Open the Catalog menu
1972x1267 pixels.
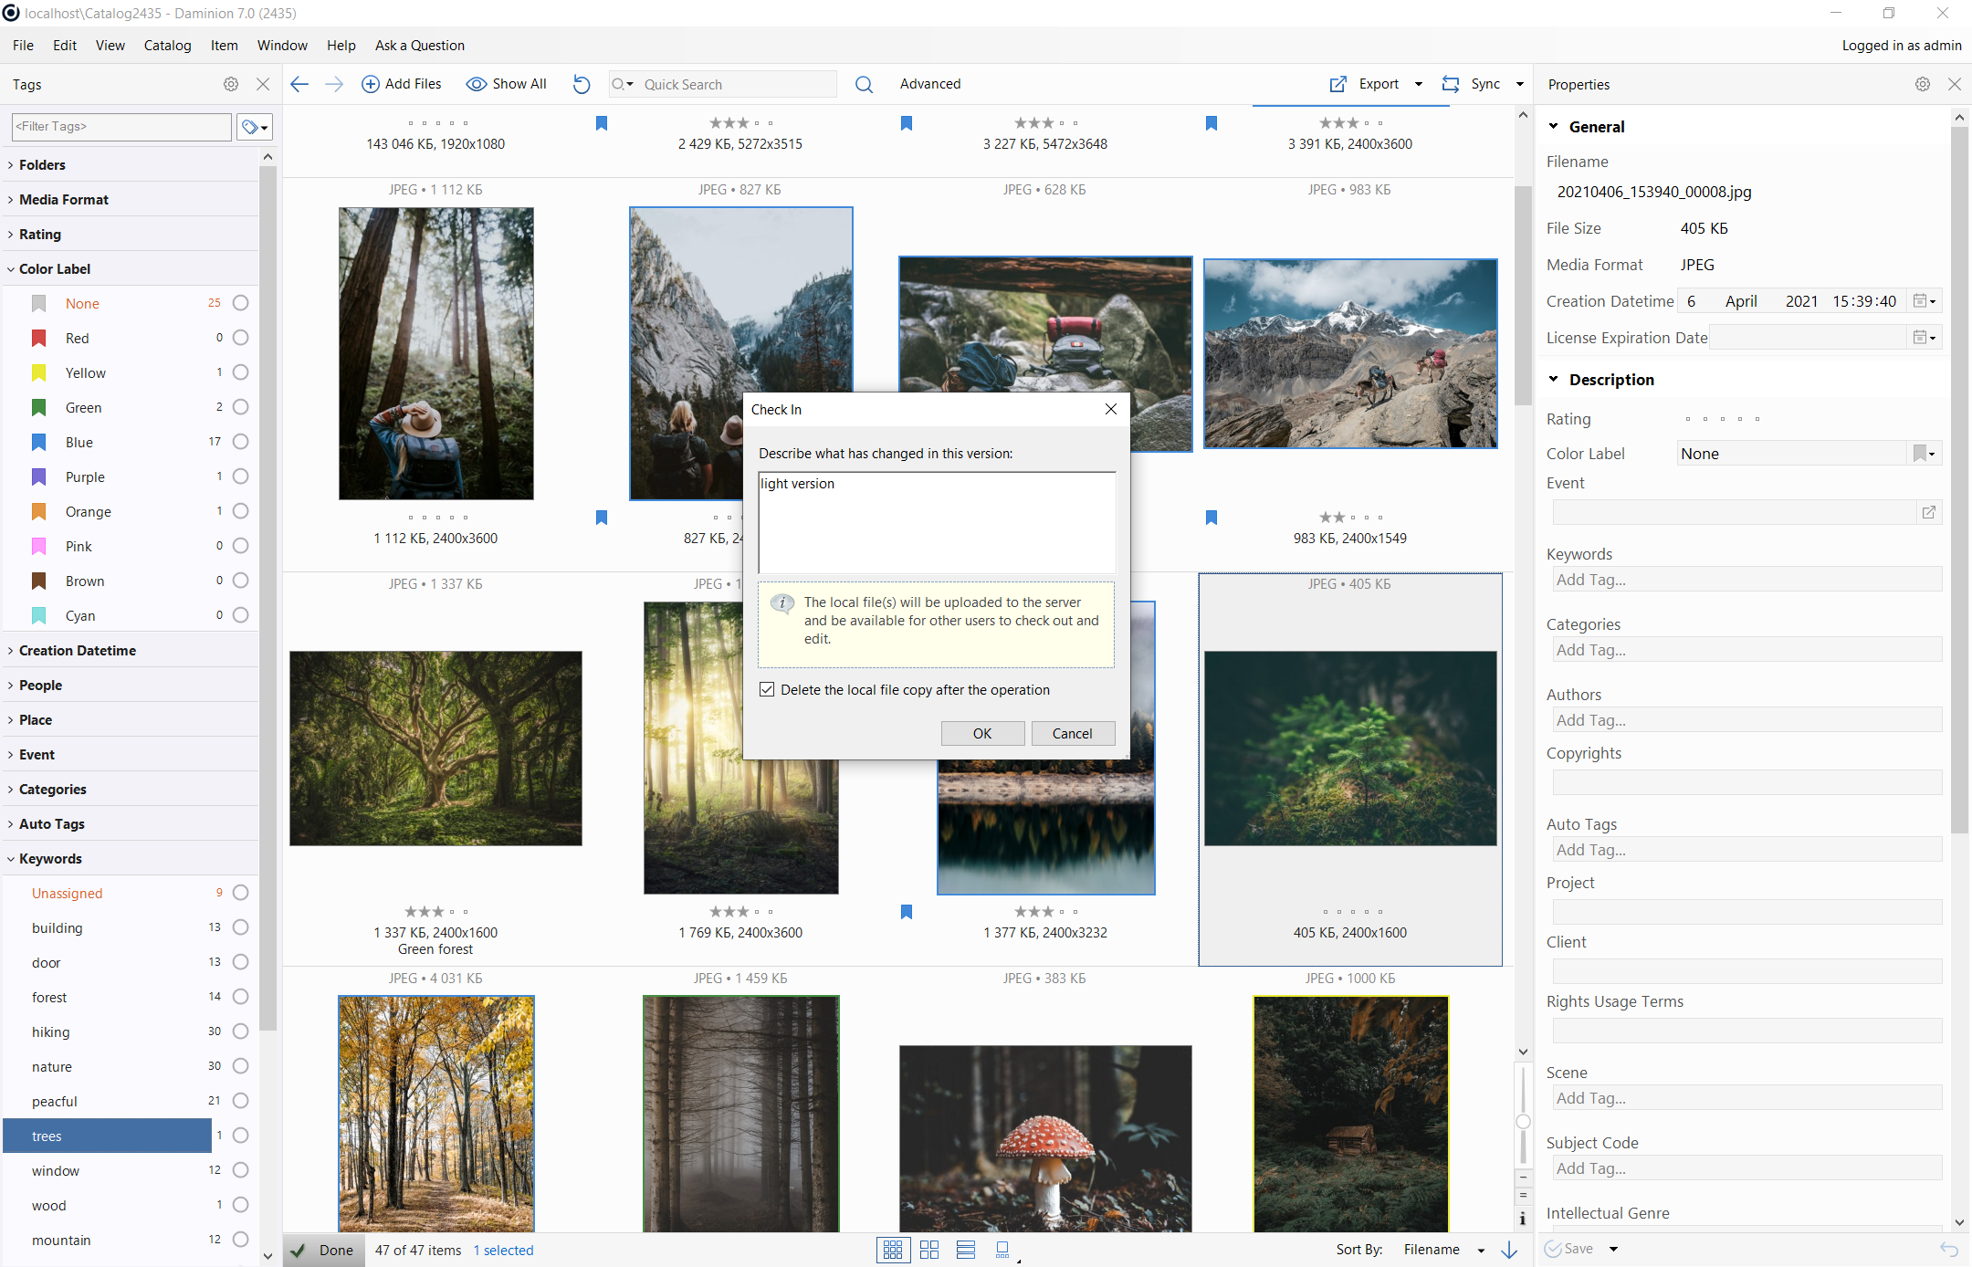pyautogui.click(x=167, y=46)
